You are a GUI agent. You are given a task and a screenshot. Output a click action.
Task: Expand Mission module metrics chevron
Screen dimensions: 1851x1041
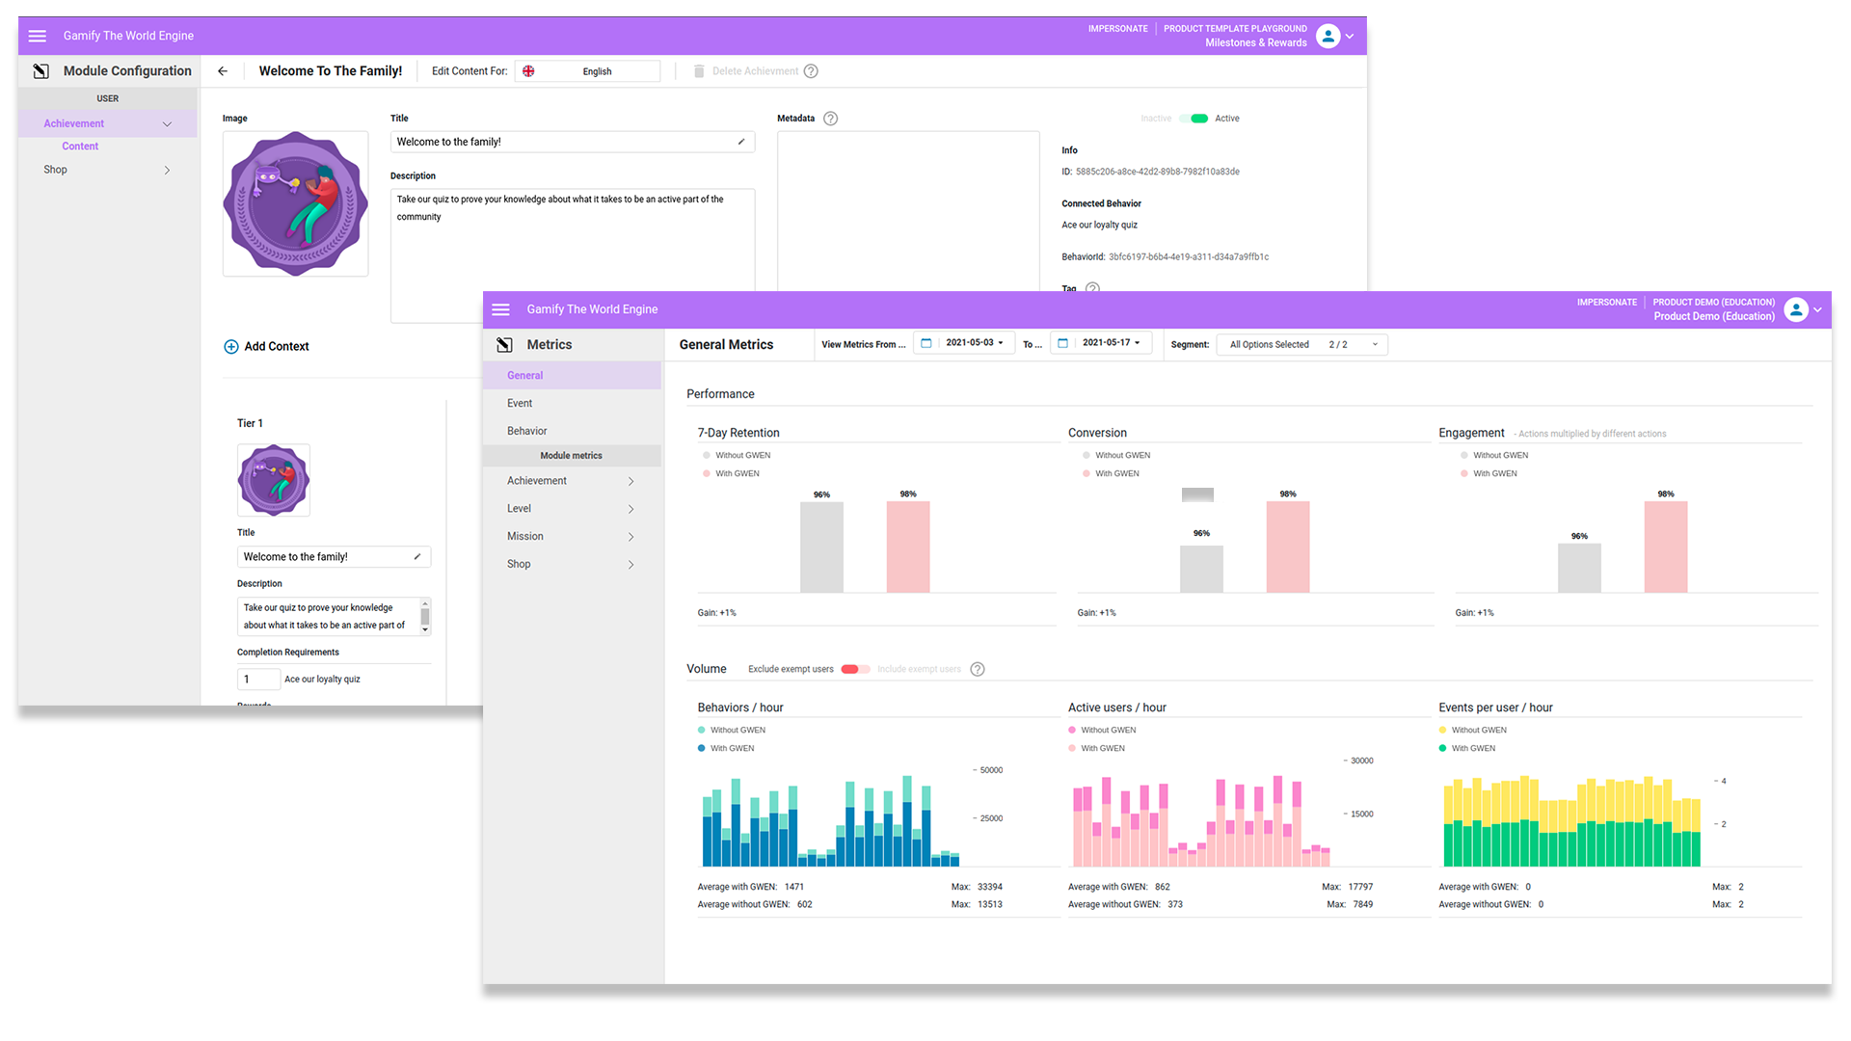coord(631,537)
